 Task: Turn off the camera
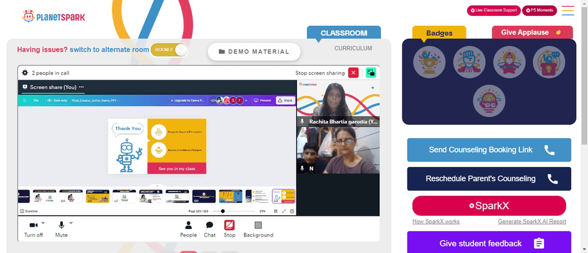click(34, 225)
